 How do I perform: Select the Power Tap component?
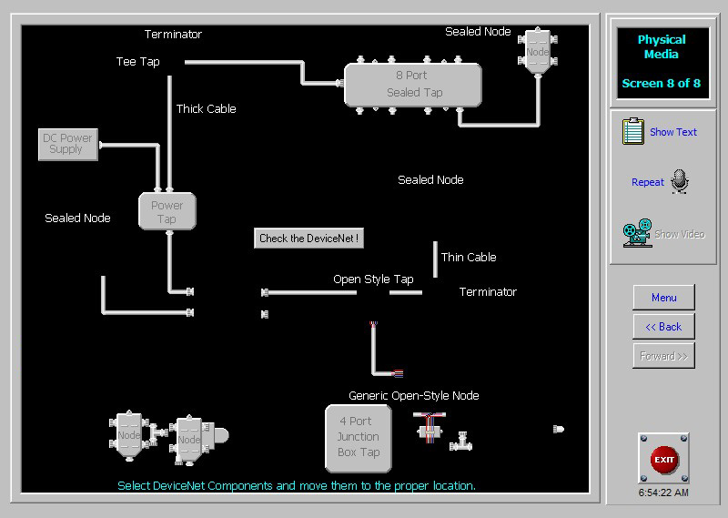[167, 211]
